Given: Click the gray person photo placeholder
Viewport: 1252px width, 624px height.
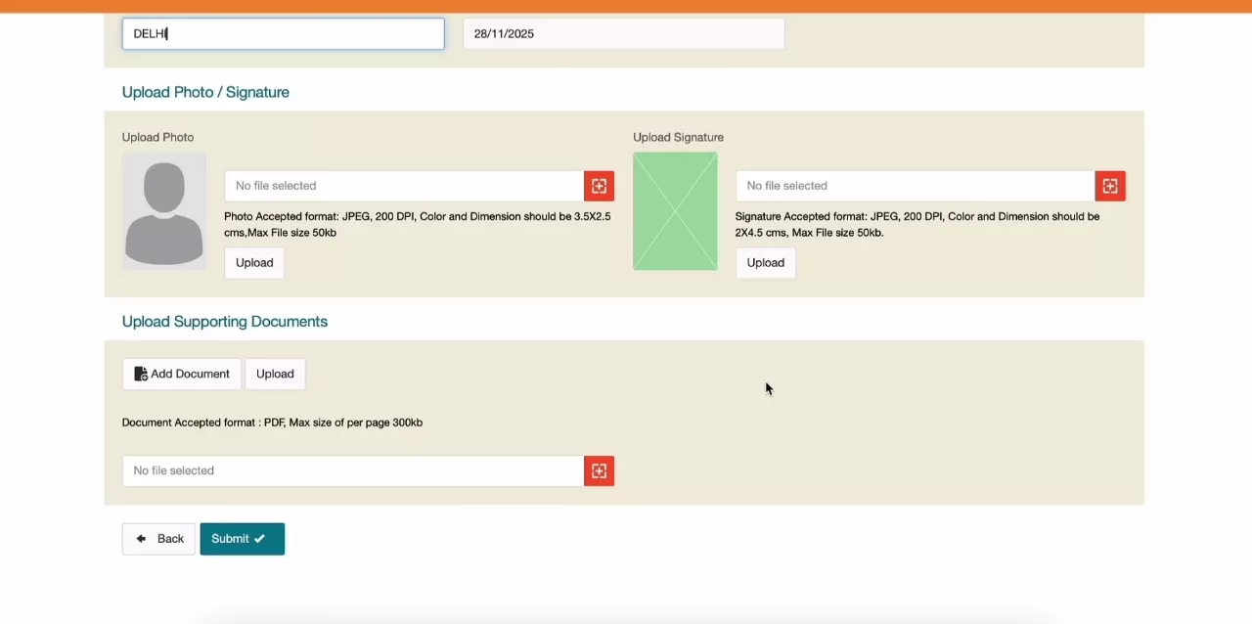Looking at the screenshot, I should click(x=164, y=211).
